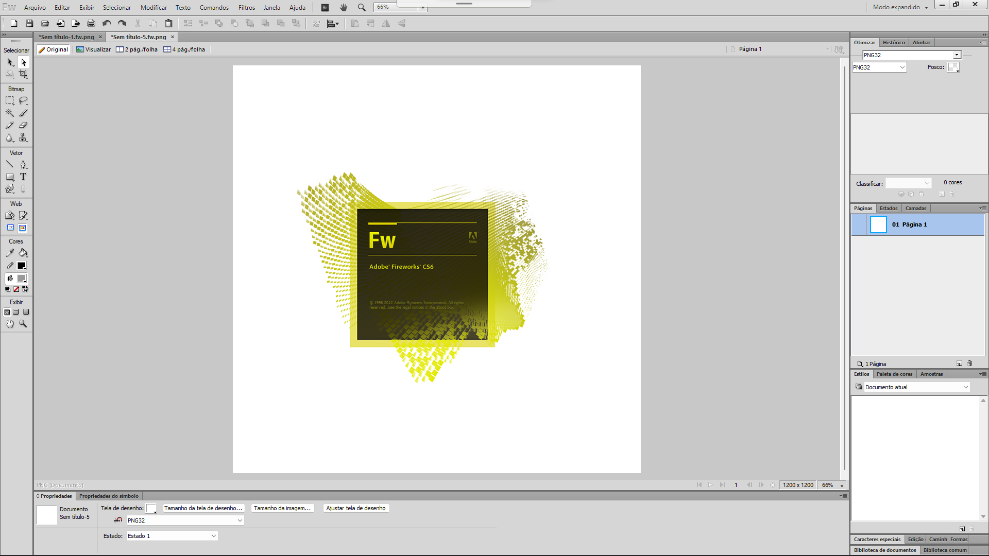Open the export file format PNG32 dropdown
The height and width of the screenshot is (556, 989).
coord(879,67)
